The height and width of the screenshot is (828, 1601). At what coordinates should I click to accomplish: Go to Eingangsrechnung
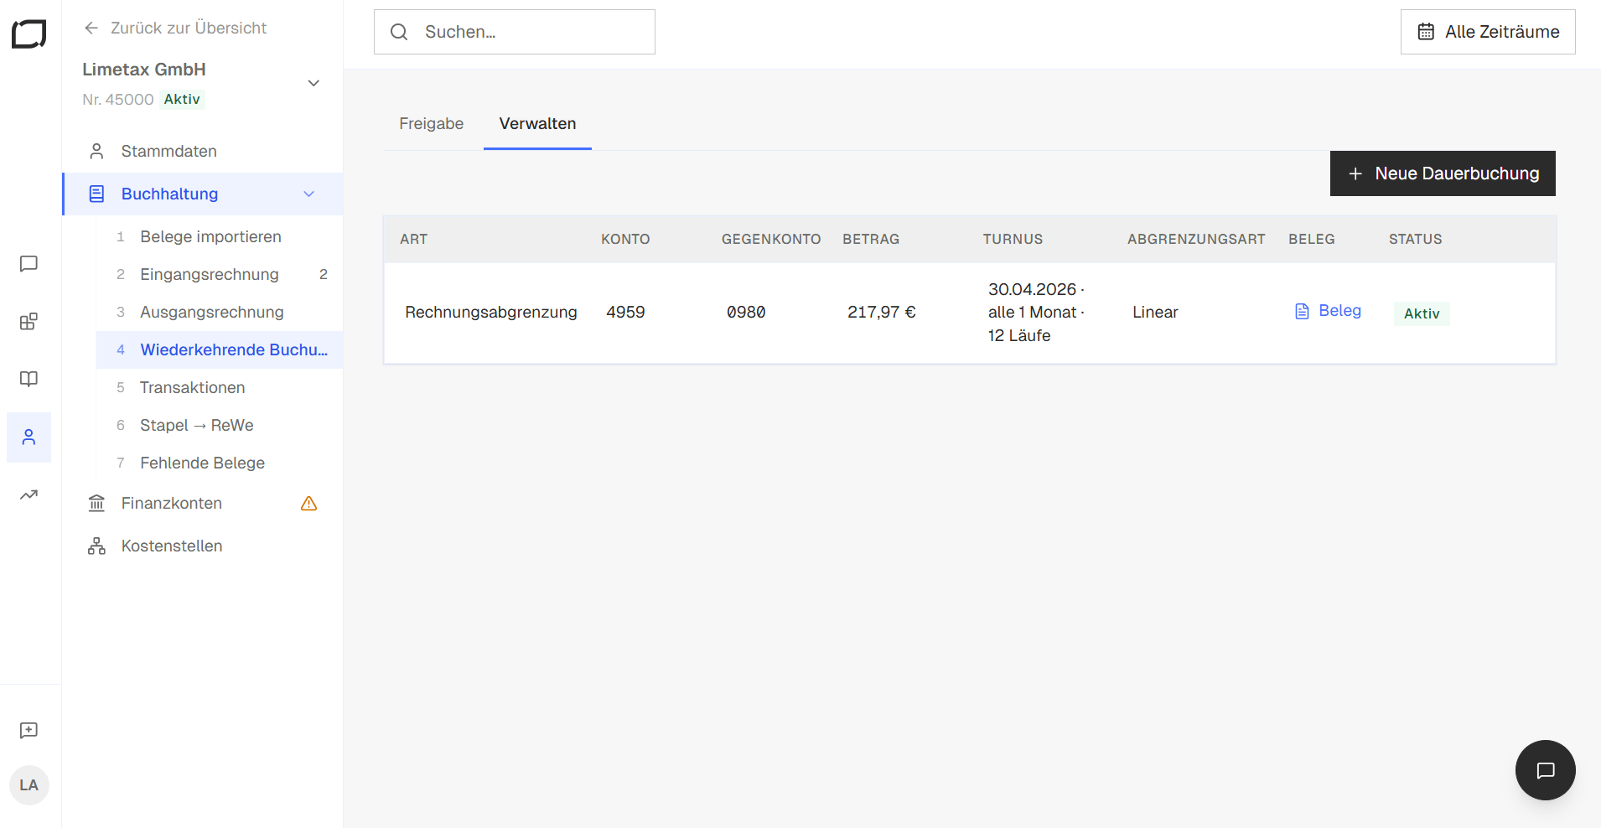tap(220, 275)
